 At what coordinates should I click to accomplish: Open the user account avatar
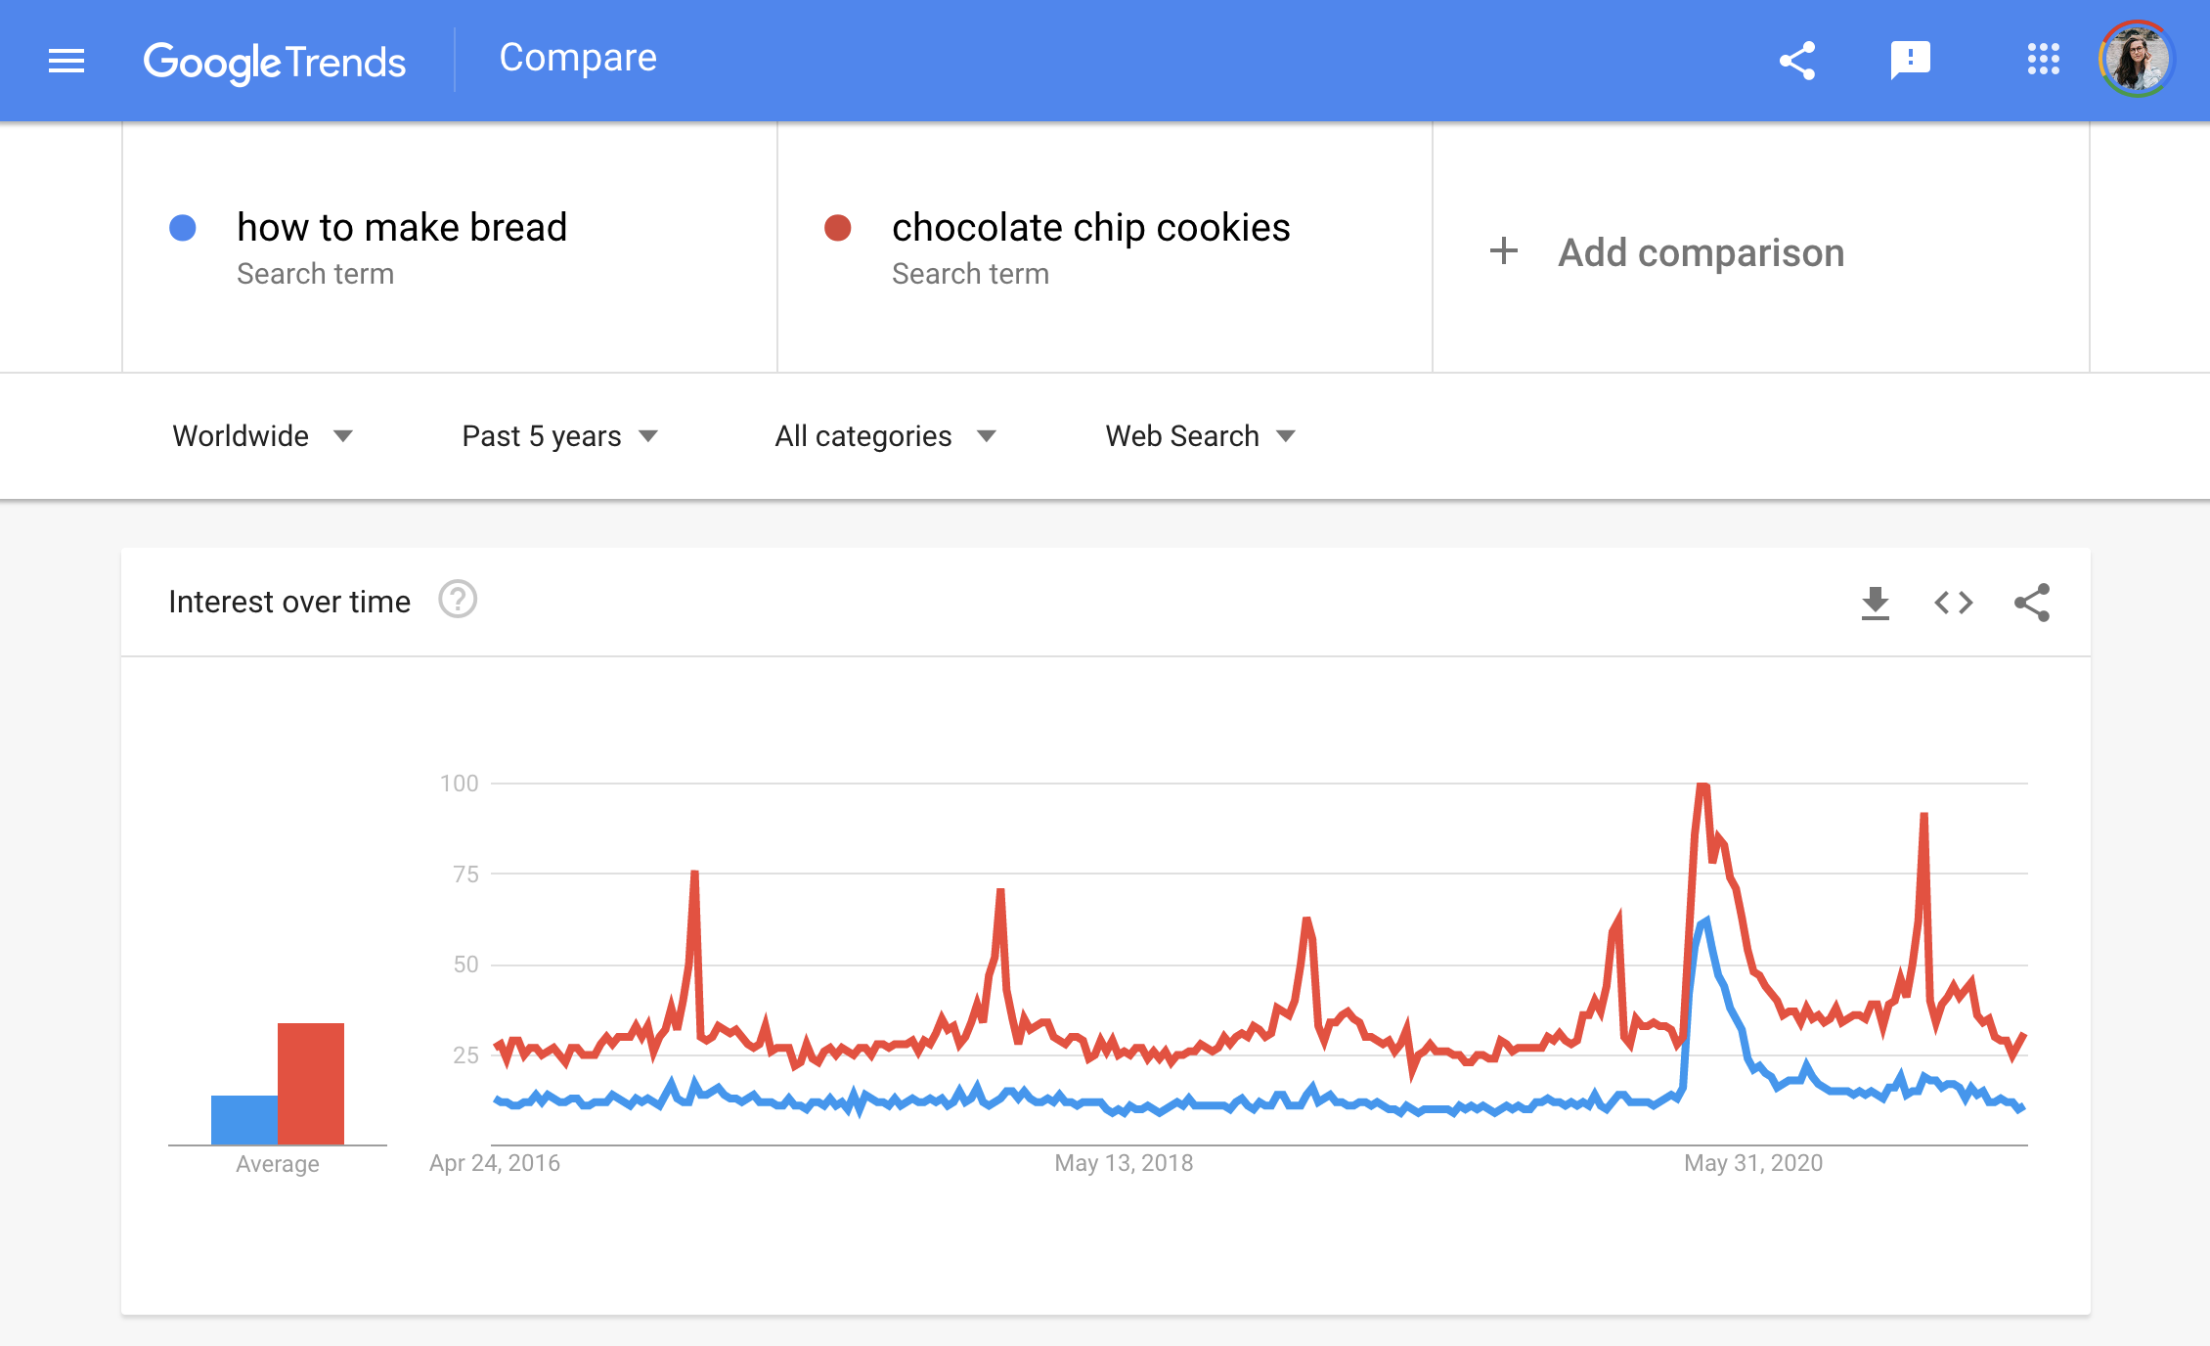pos(2136,60)
